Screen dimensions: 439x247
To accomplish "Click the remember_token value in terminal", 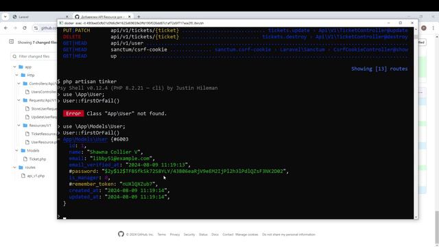I will coord(137,184).
